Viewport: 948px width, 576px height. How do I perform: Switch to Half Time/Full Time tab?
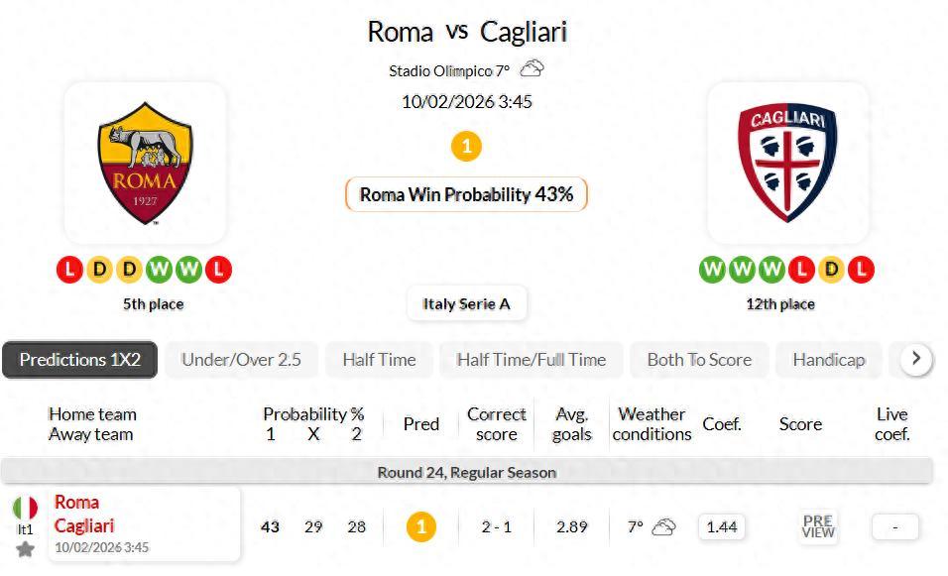(531, 360)
